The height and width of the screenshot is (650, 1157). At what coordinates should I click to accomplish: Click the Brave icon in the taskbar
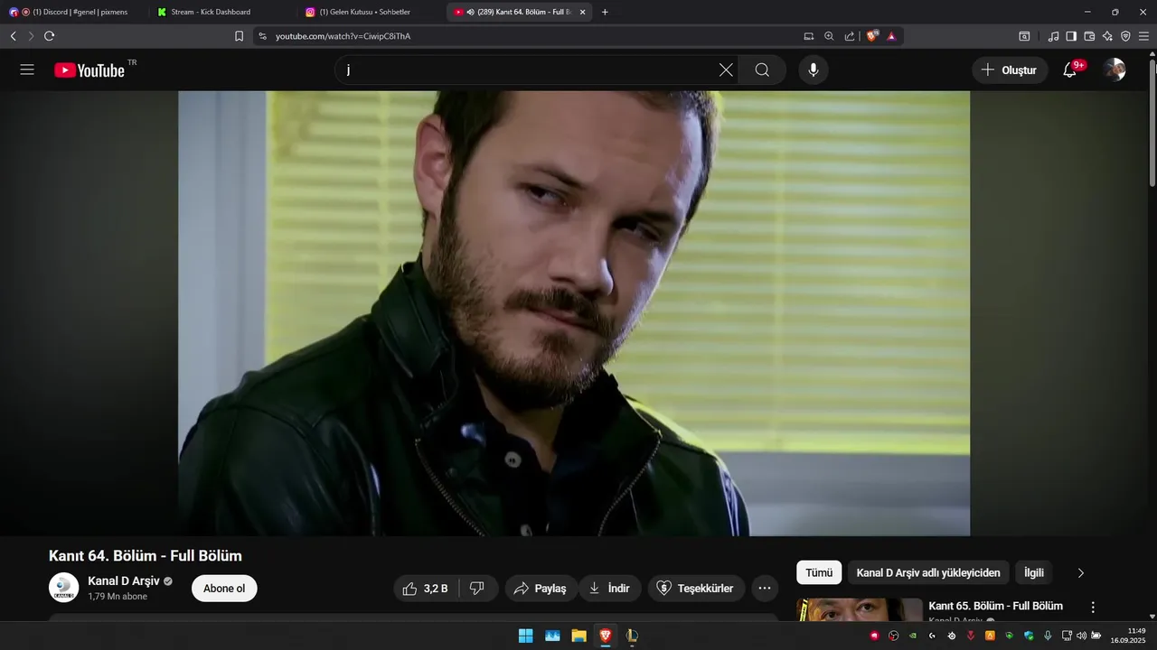tap(605, 636)
